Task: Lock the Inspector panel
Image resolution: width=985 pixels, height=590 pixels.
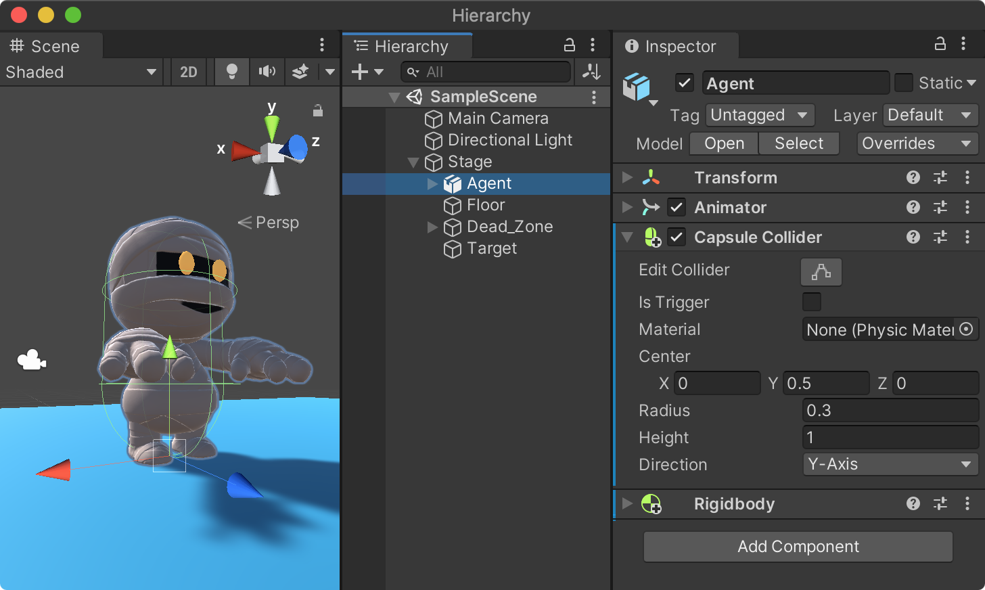Action: 940,44
